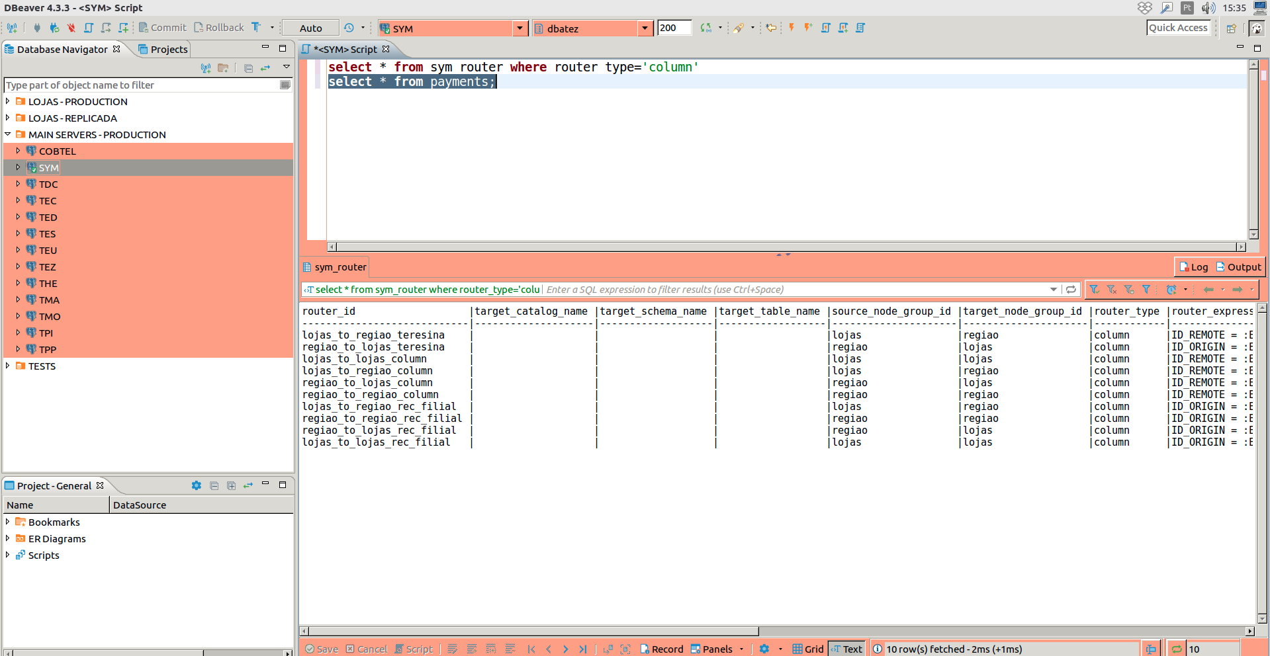Disconnect from database using red plug icon
This screenshot has width=1270, height=656.
(71, 28)
